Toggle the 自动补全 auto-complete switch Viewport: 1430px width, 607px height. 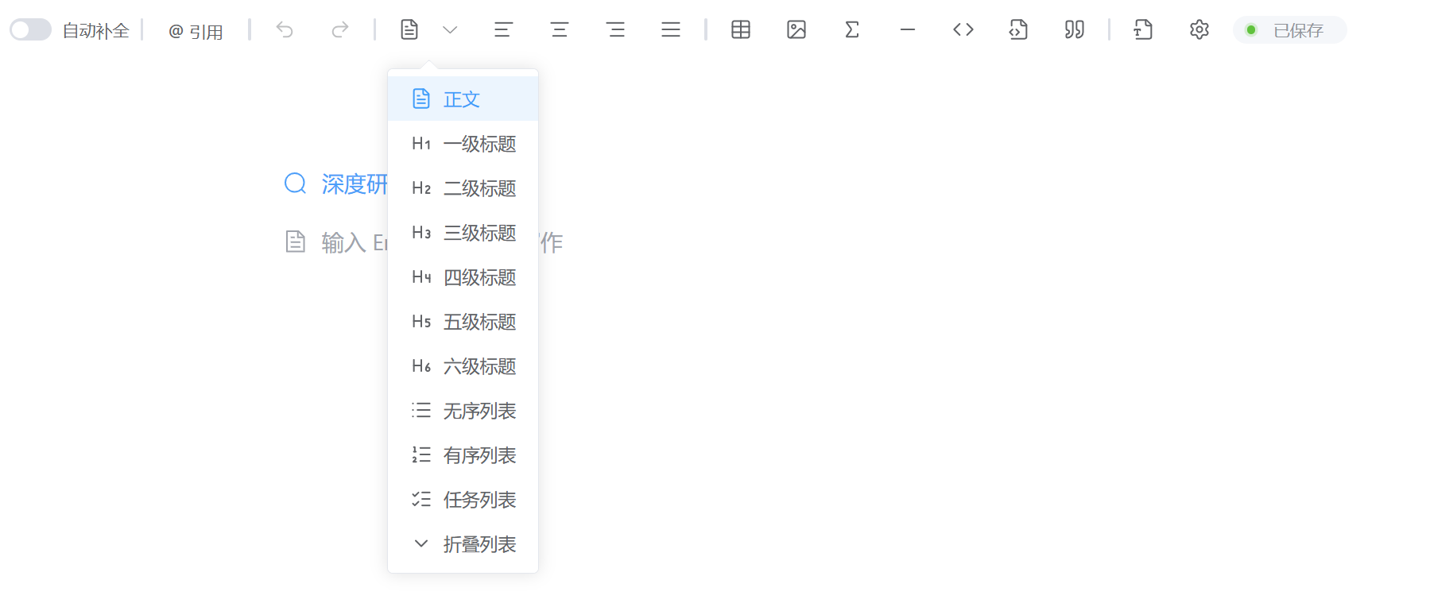coord(30,30)
